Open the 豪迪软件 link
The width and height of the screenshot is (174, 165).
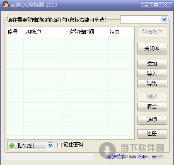click(x=116, y=157)
